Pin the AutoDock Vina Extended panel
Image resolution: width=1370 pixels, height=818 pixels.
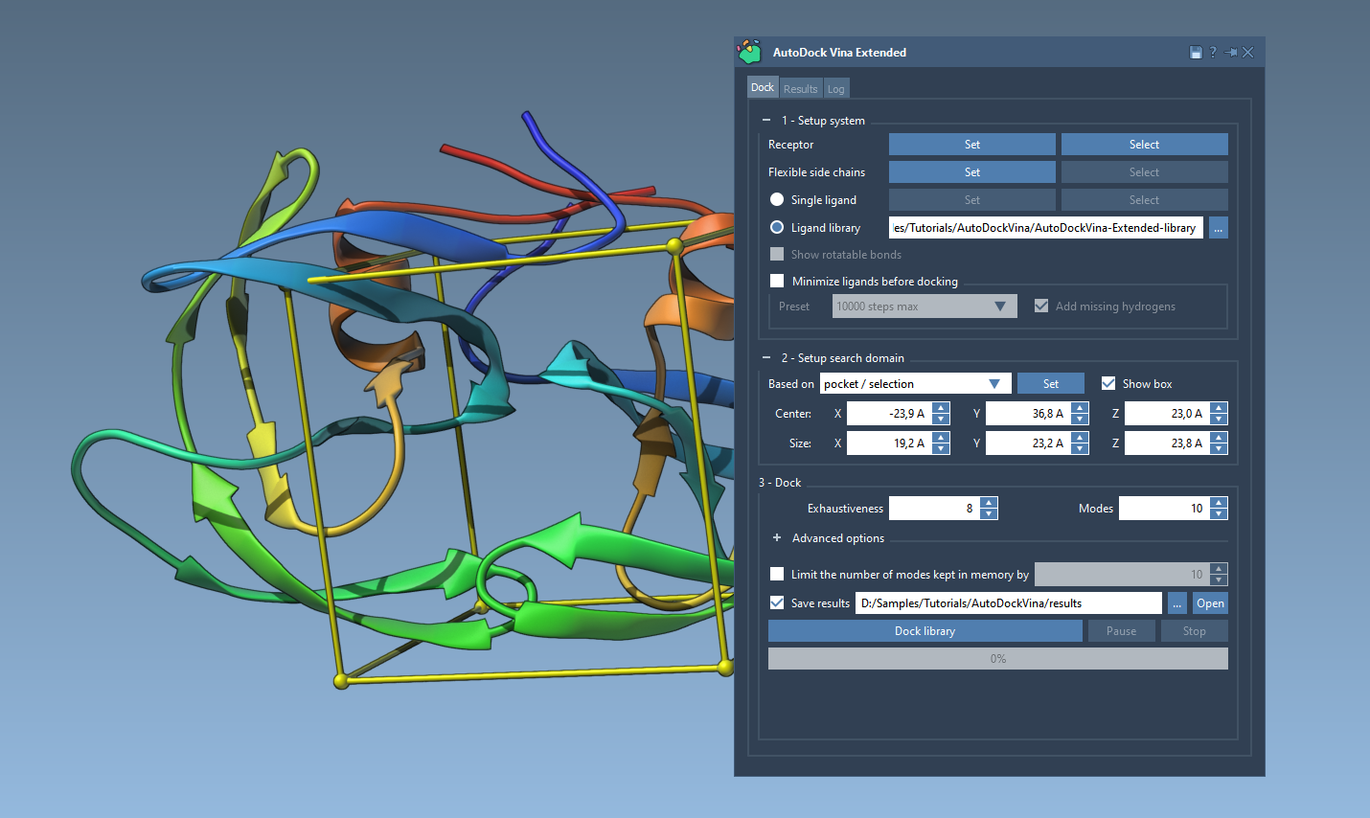pos(1230,53)
